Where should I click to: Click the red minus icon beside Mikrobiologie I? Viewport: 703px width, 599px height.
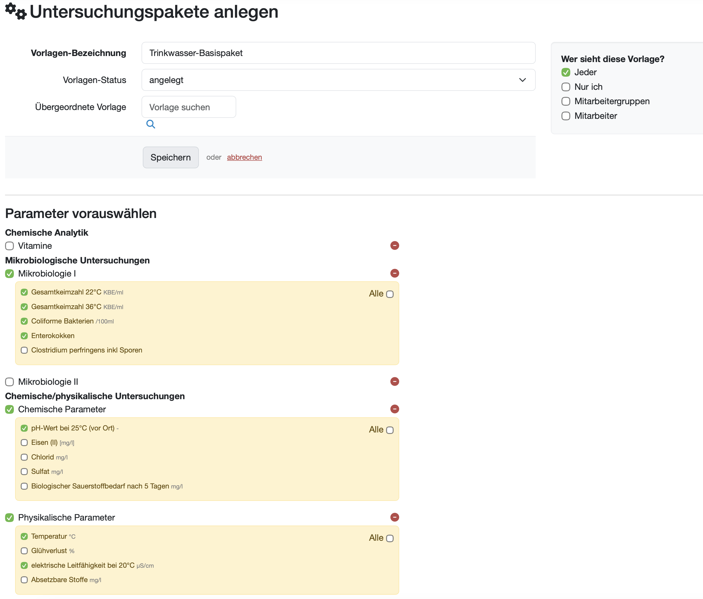tap(394, 273)
